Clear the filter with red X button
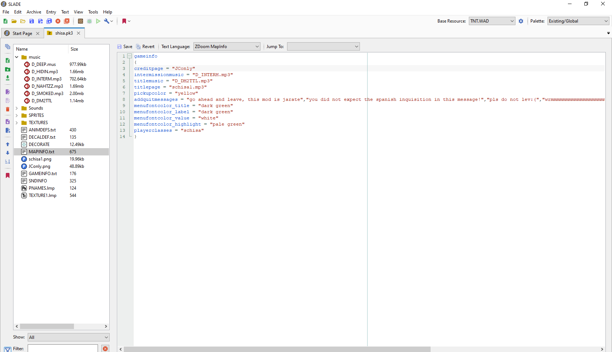The height and width of the screenshot is (352, 612). 105,349
